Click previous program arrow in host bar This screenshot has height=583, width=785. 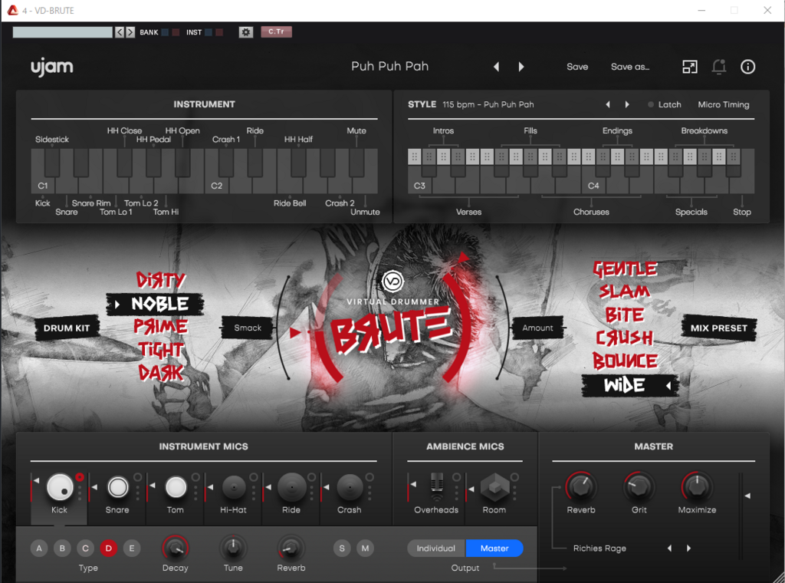pyautogui.click(x=120, y=32)
